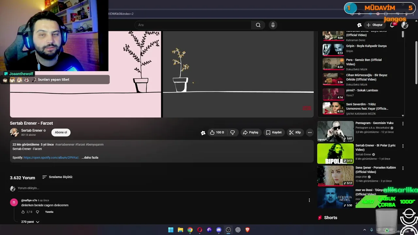Open the three-dot more actions menu under the video
The image size is (418, 235).
click(310, 133)
